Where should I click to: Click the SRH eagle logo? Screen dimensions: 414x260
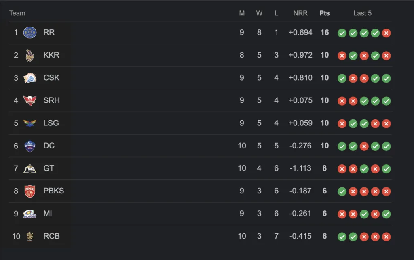30,100
